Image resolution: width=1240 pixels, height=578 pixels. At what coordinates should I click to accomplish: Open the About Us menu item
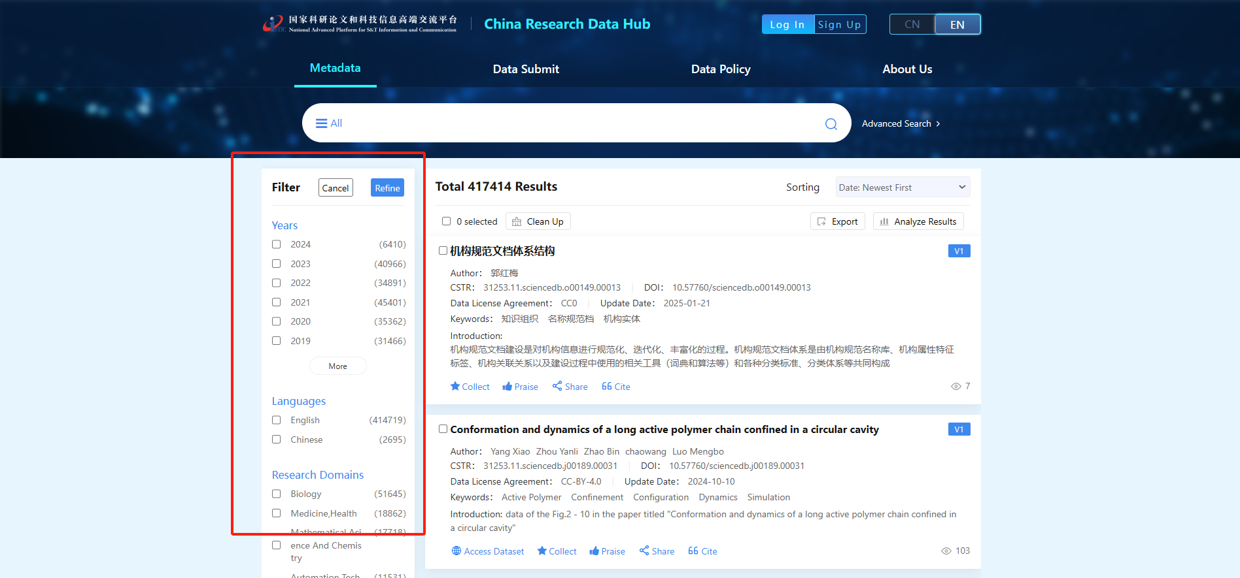(907, 69)
